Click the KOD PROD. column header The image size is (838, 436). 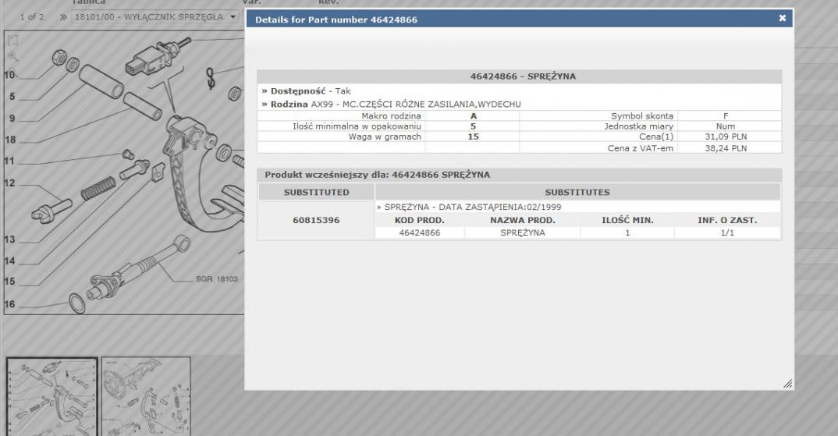click(420, 220)
